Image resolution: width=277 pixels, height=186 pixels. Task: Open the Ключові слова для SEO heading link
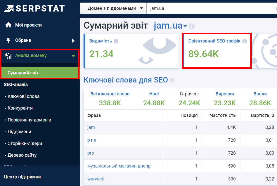point(126,80)
